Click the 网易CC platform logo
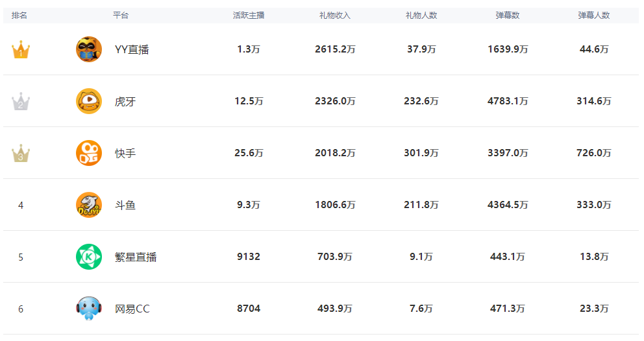This screenshot has width=644, height=341. tap(89, 309)
